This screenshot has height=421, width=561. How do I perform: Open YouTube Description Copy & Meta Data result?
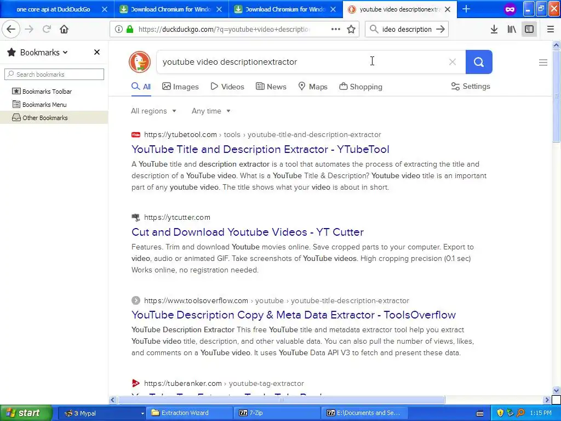click(294, 315)
